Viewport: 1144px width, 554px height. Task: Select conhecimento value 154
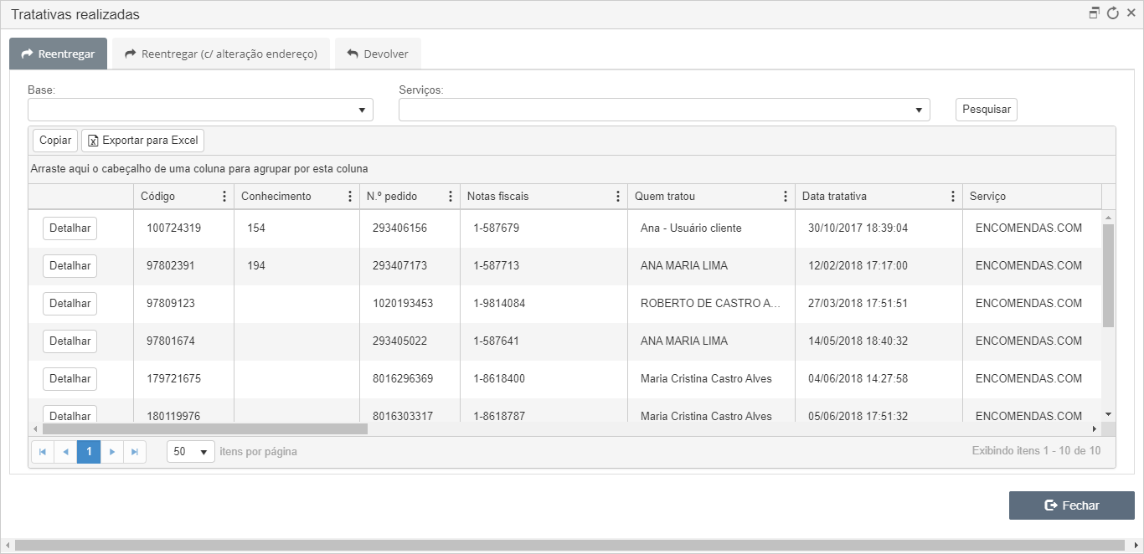coord(256,228)
